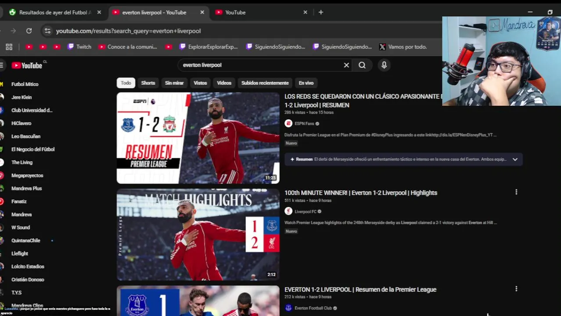Reload the page in browser toolbar

29,31
